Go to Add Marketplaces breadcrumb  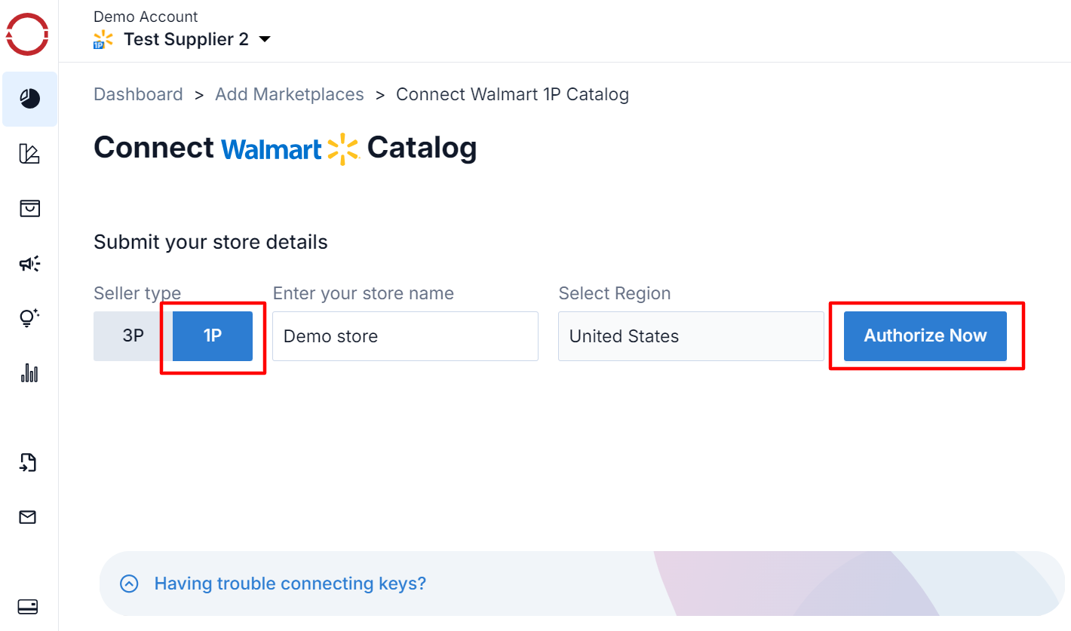290,94
